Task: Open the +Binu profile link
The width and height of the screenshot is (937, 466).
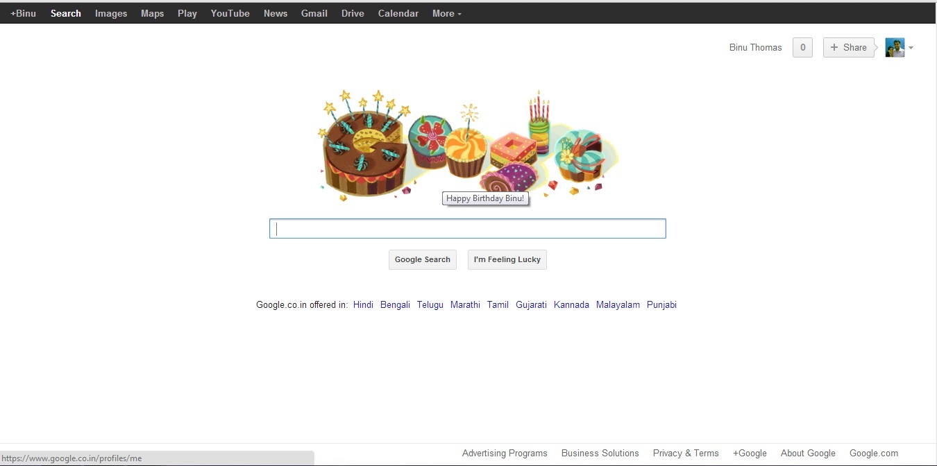Action: (x=23, y=13)
